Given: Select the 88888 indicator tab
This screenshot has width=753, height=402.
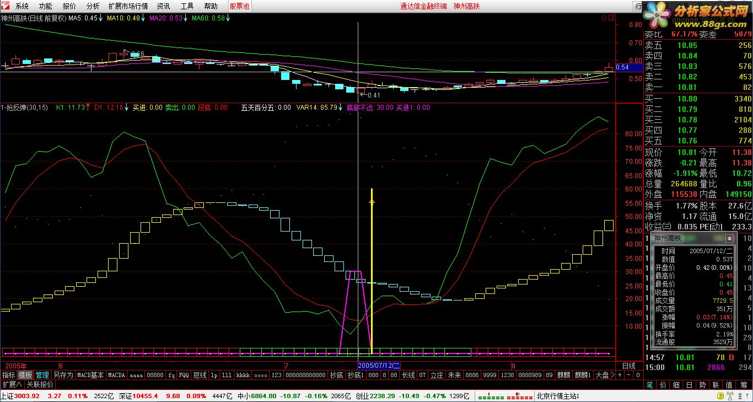Looking at the screenshot, I should pos(155,375).
